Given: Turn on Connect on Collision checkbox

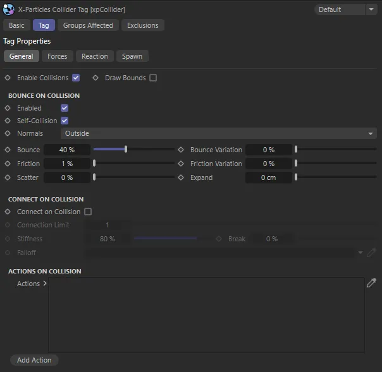Looking at the screenshot, I should tap(88, 212).
